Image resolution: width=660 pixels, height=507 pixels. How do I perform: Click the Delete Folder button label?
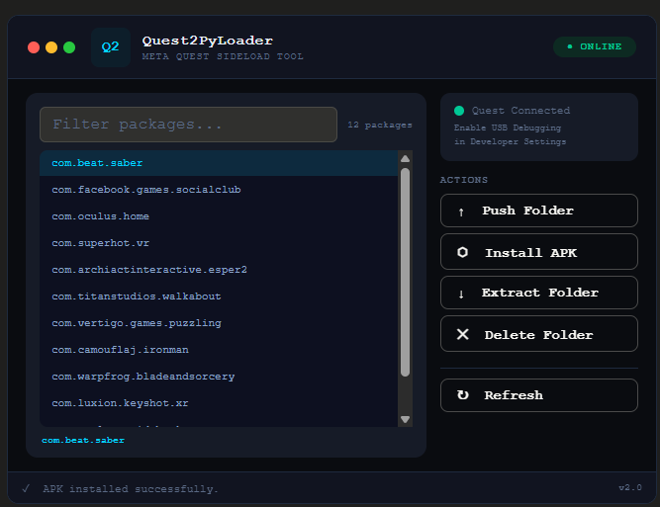coord(538,335)
